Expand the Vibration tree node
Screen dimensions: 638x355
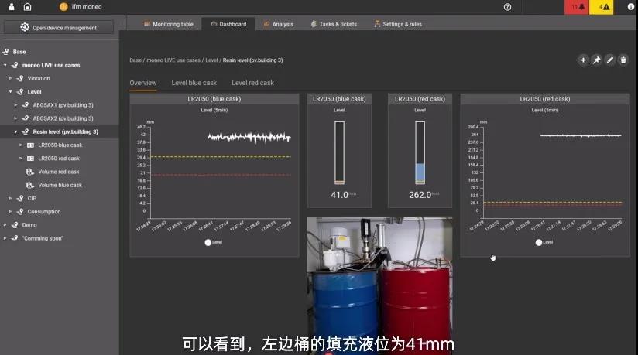click(x=10, y=78)
